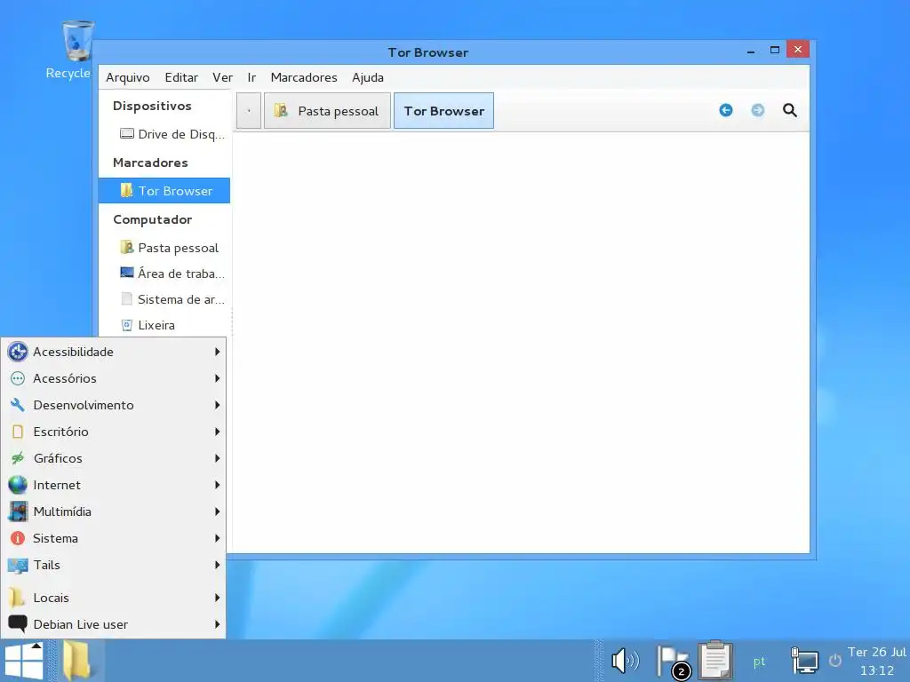Screen dimensions: 910x682
Task: Expand Tails submenu
Action: (114, 565)
